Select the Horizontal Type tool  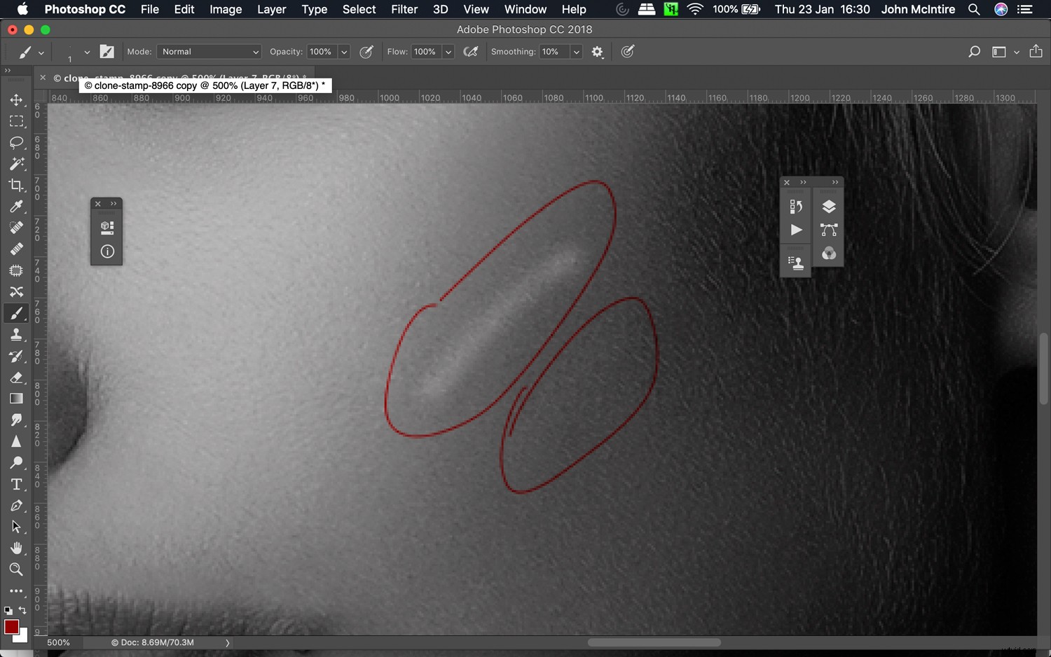16,485
